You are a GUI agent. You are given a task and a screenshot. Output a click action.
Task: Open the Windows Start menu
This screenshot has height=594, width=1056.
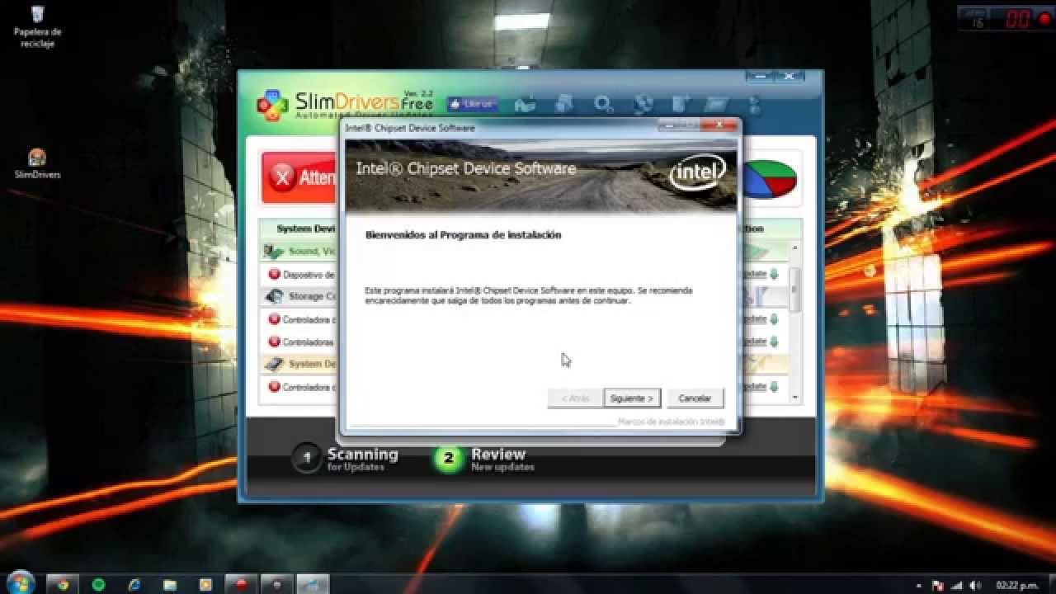tap(19, 583)
